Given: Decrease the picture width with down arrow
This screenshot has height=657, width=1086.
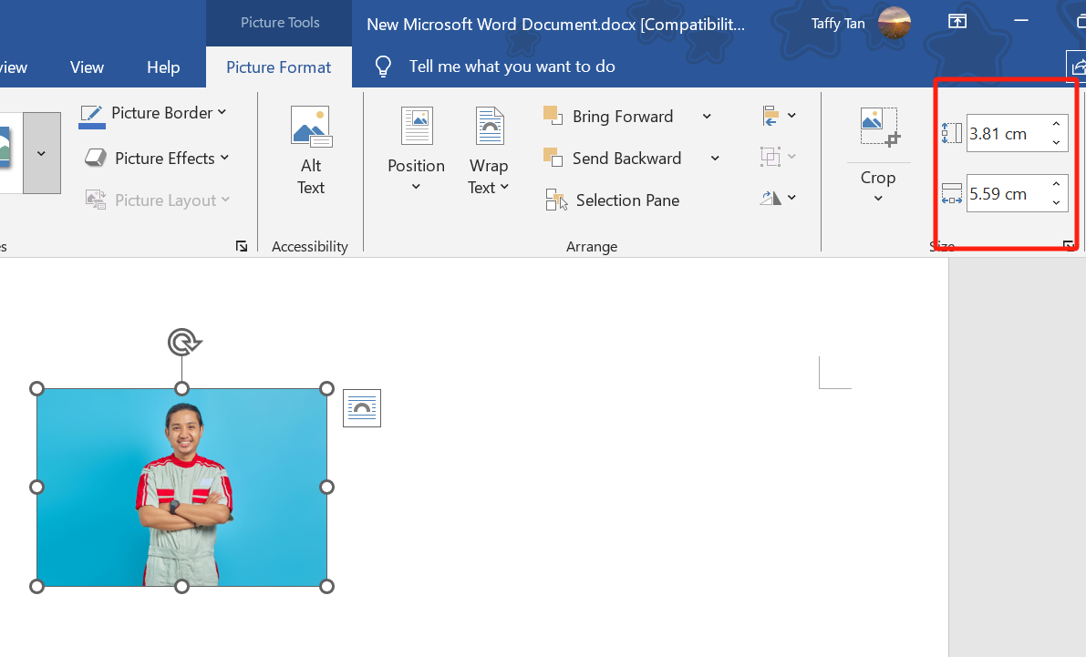Looking at the screenshot, I should 1056,203.
